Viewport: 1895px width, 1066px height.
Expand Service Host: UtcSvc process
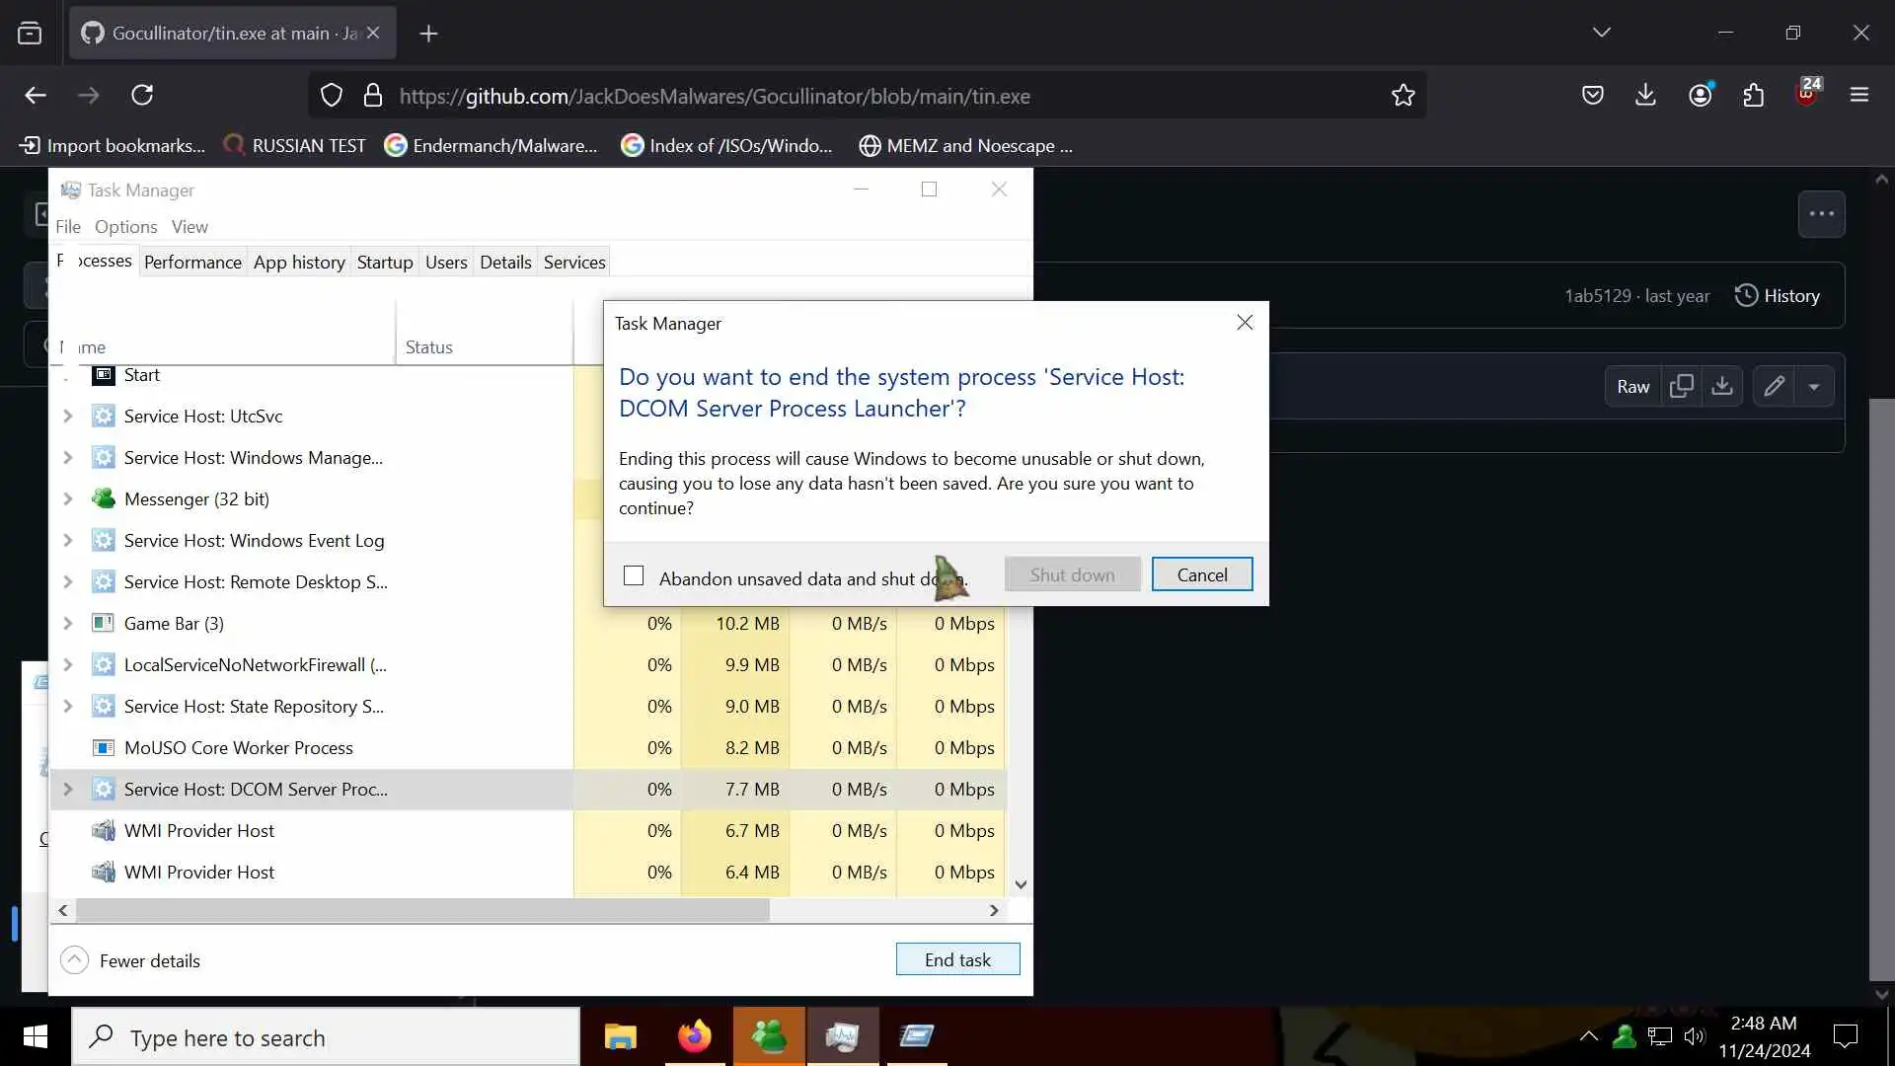68,416
